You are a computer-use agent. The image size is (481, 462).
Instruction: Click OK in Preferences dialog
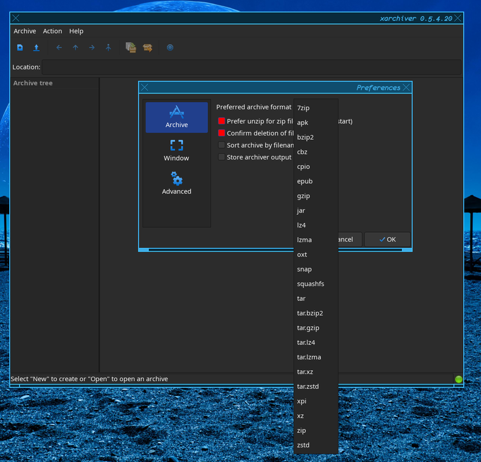(387, 239)
